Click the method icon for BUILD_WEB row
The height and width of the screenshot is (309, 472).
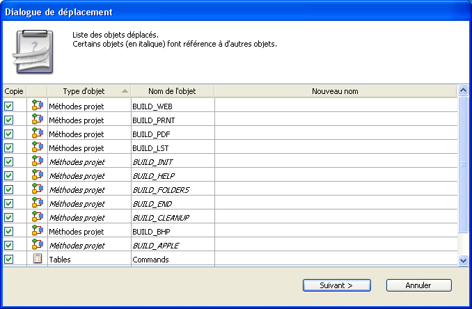(x=38, y=106)
